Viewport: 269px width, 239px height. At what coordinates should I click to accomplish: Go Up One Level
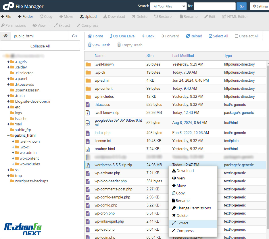coord(122,36)
